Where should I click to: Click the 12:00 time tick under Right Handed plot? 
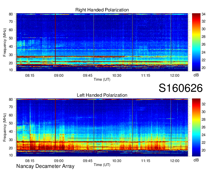(x=175, y=75)
